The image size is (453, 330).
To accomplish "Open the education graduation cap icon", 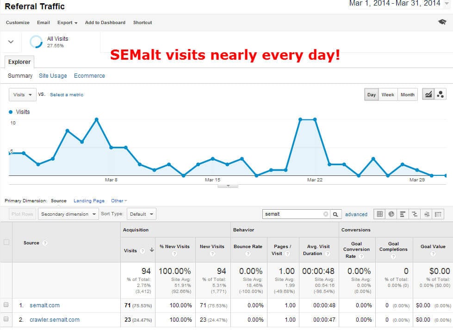I will click(442, 22).
